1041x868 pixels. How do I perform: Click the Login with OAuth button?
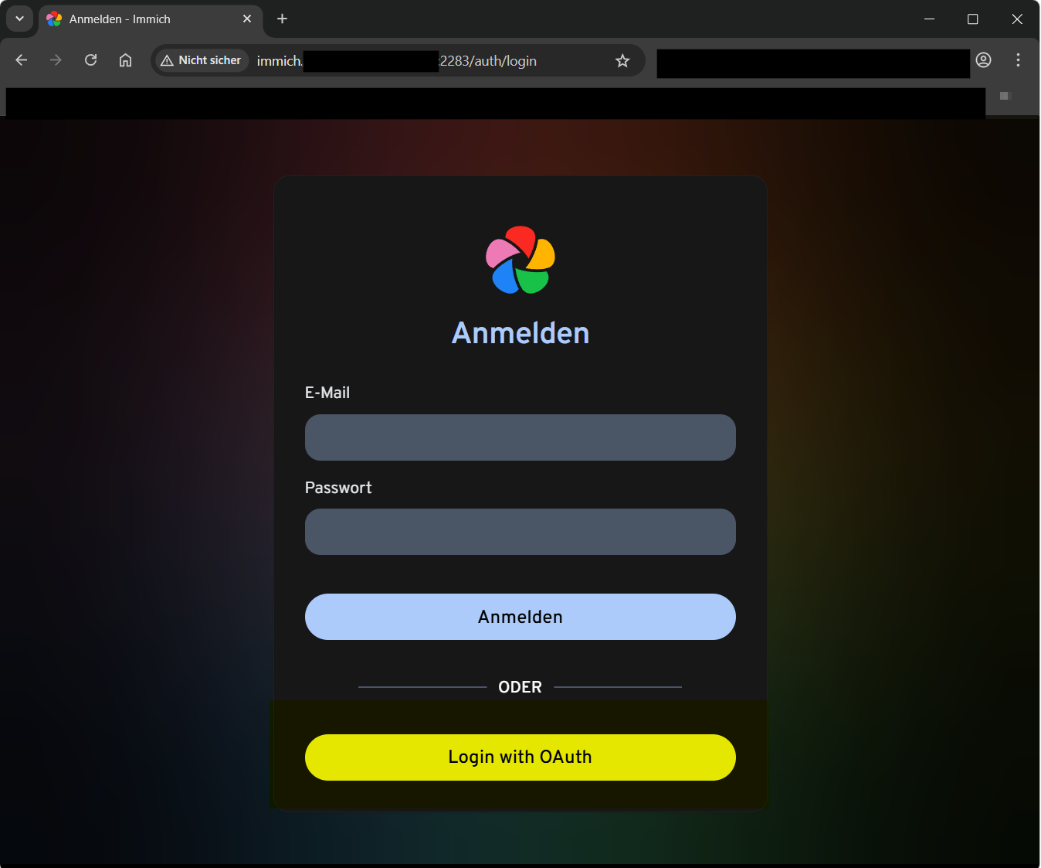click(x=520, y=757)
